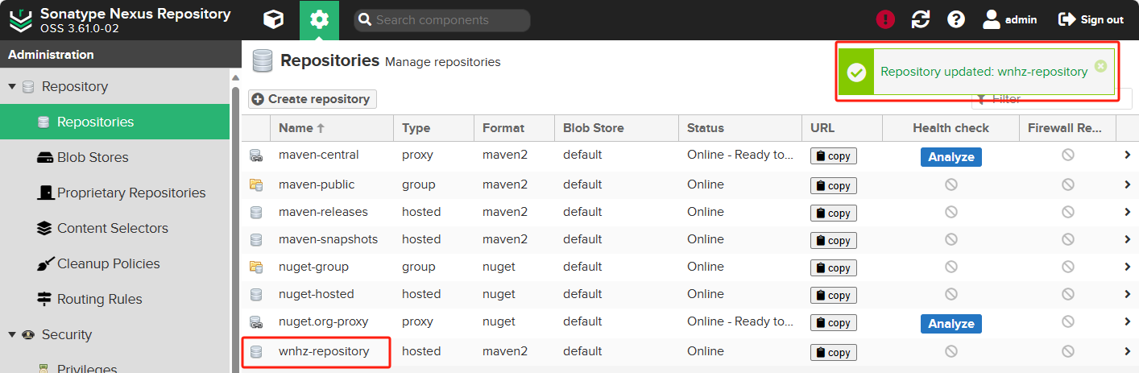
Task: Open the Administration gear icon
Action: [x=320, y=20]
